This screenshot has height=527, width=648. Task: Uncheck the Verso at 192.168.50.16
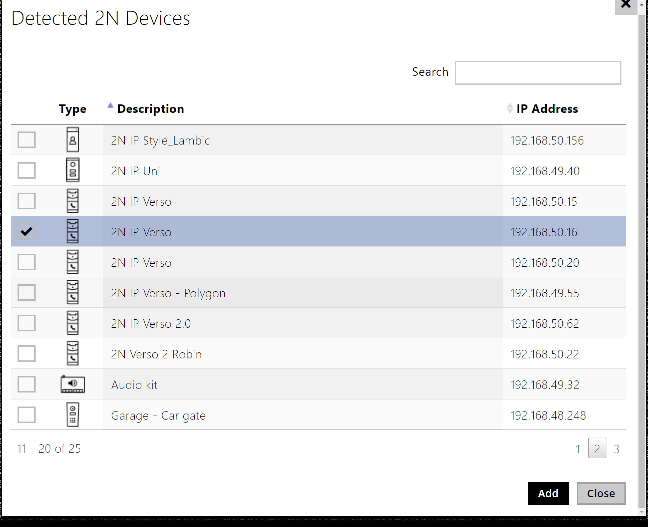coord(26,231)
